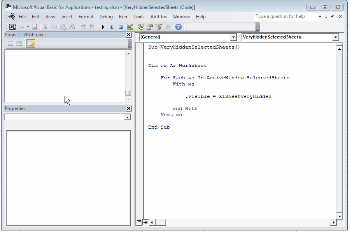Open the Project Explorer icon
The image size is (350, 232).
[x=141, y=27]
